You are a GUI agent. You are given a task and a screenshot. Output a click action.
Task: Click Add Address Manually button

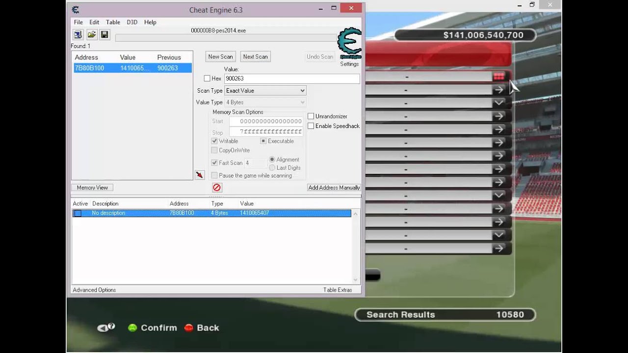click(x=334, y=188)
